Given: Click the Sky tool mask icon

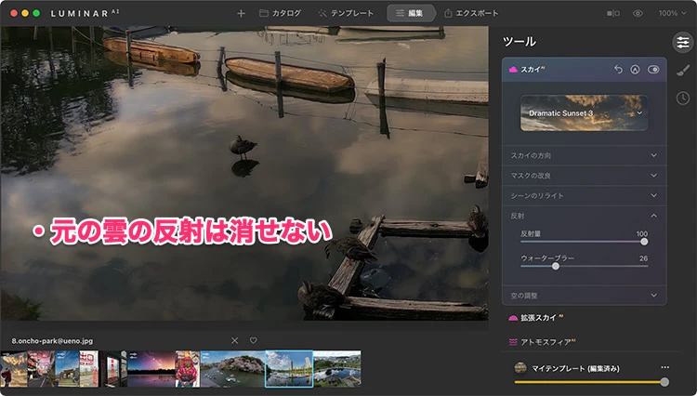Looking at the screenshot, I should click(635, 70).
